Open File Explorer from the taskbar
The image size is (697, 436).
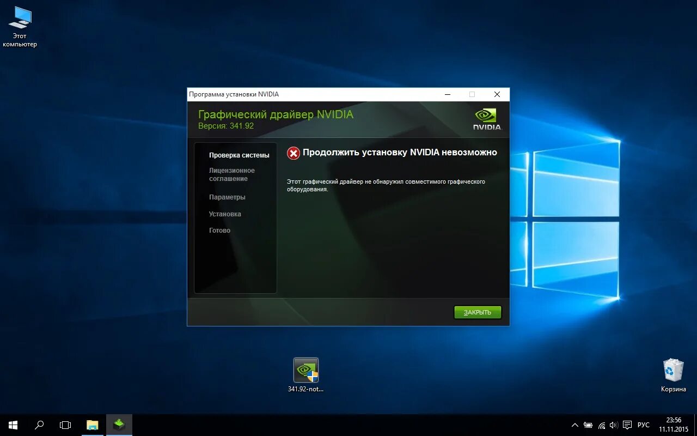tap(93, 425)
